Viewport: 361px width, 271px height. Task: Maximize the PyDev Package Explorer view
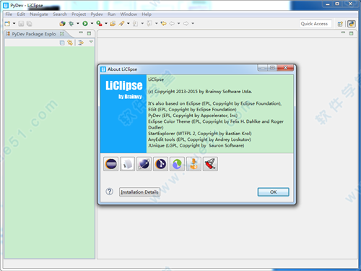[x=89, y=33]
